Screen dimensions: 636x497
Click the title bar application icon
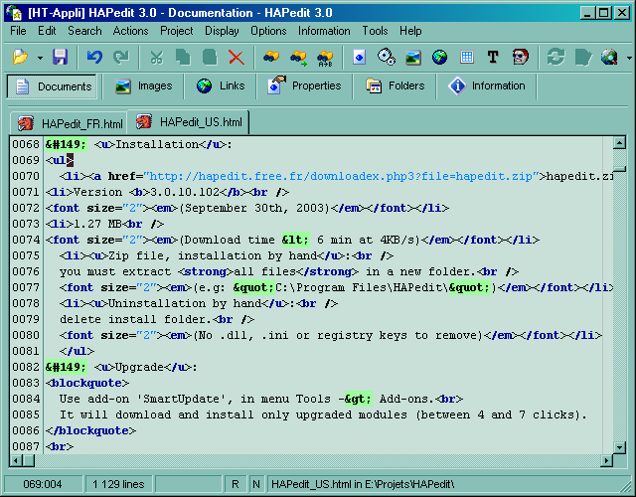coord(14,13)
